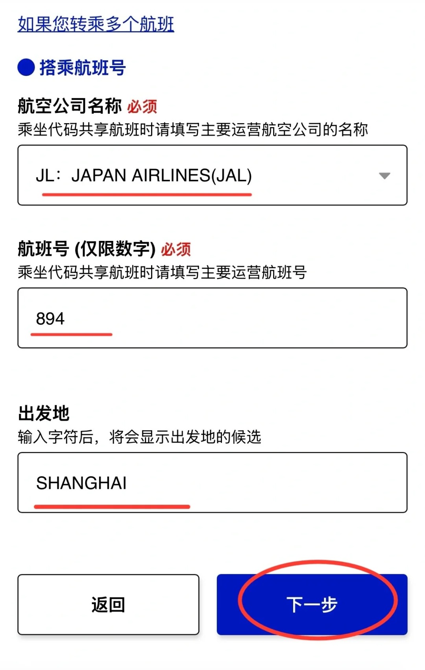The height and width of the screenshot is (670, 425).
Task: Click red underline beneath 894 value
Action: (72, 335)
